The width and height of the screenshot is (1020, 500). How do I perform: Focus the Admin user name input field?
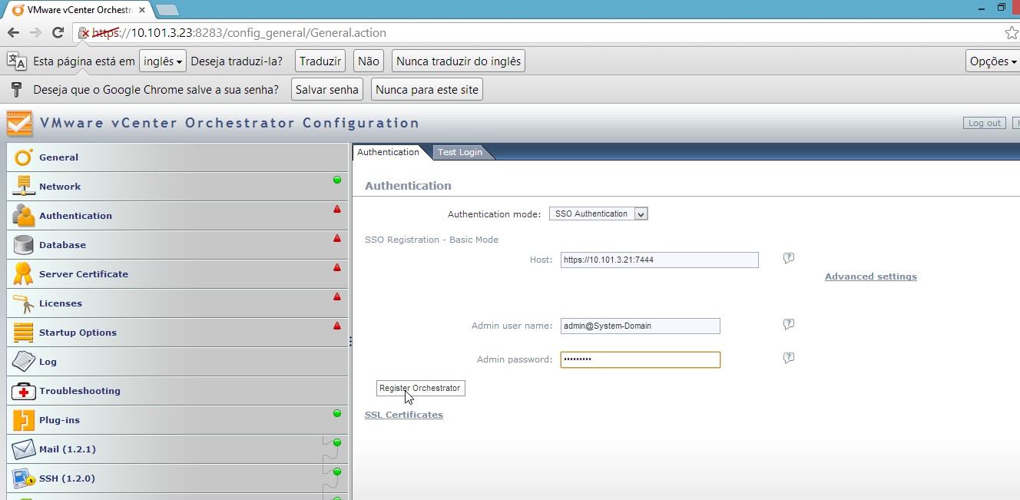click(640, 326)
